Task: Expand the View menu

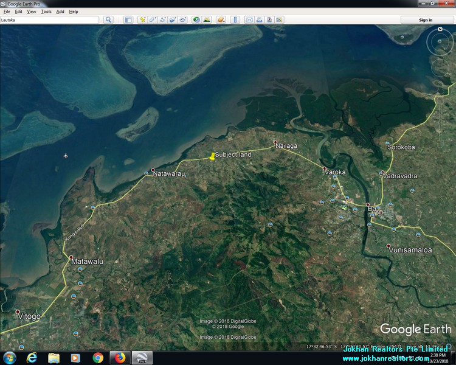Action: click(x=32, y=12)
